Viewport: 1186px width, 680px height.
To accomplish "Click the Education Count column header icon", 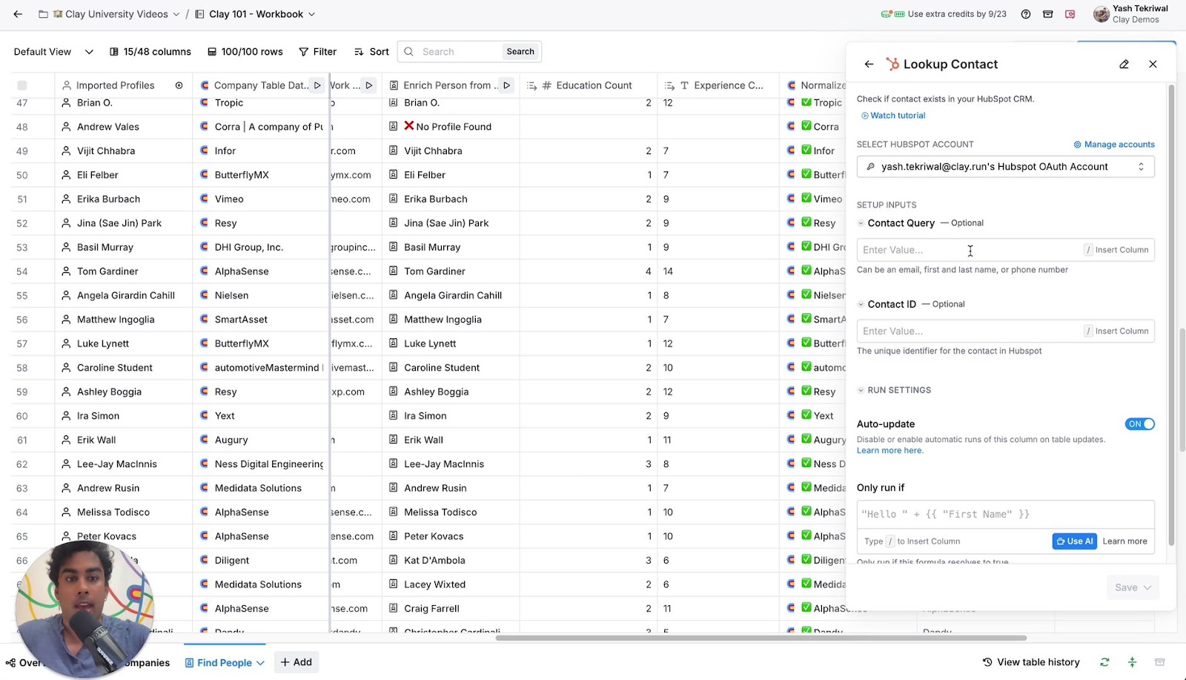I will tap(547, 85).
